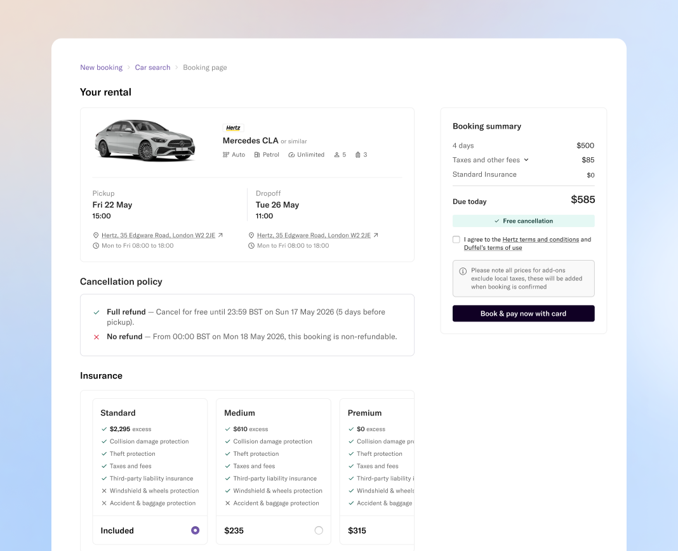Click the check icon beside $610 excess
678x551 pixels.
pyautogui.click(x=227, y=429)
